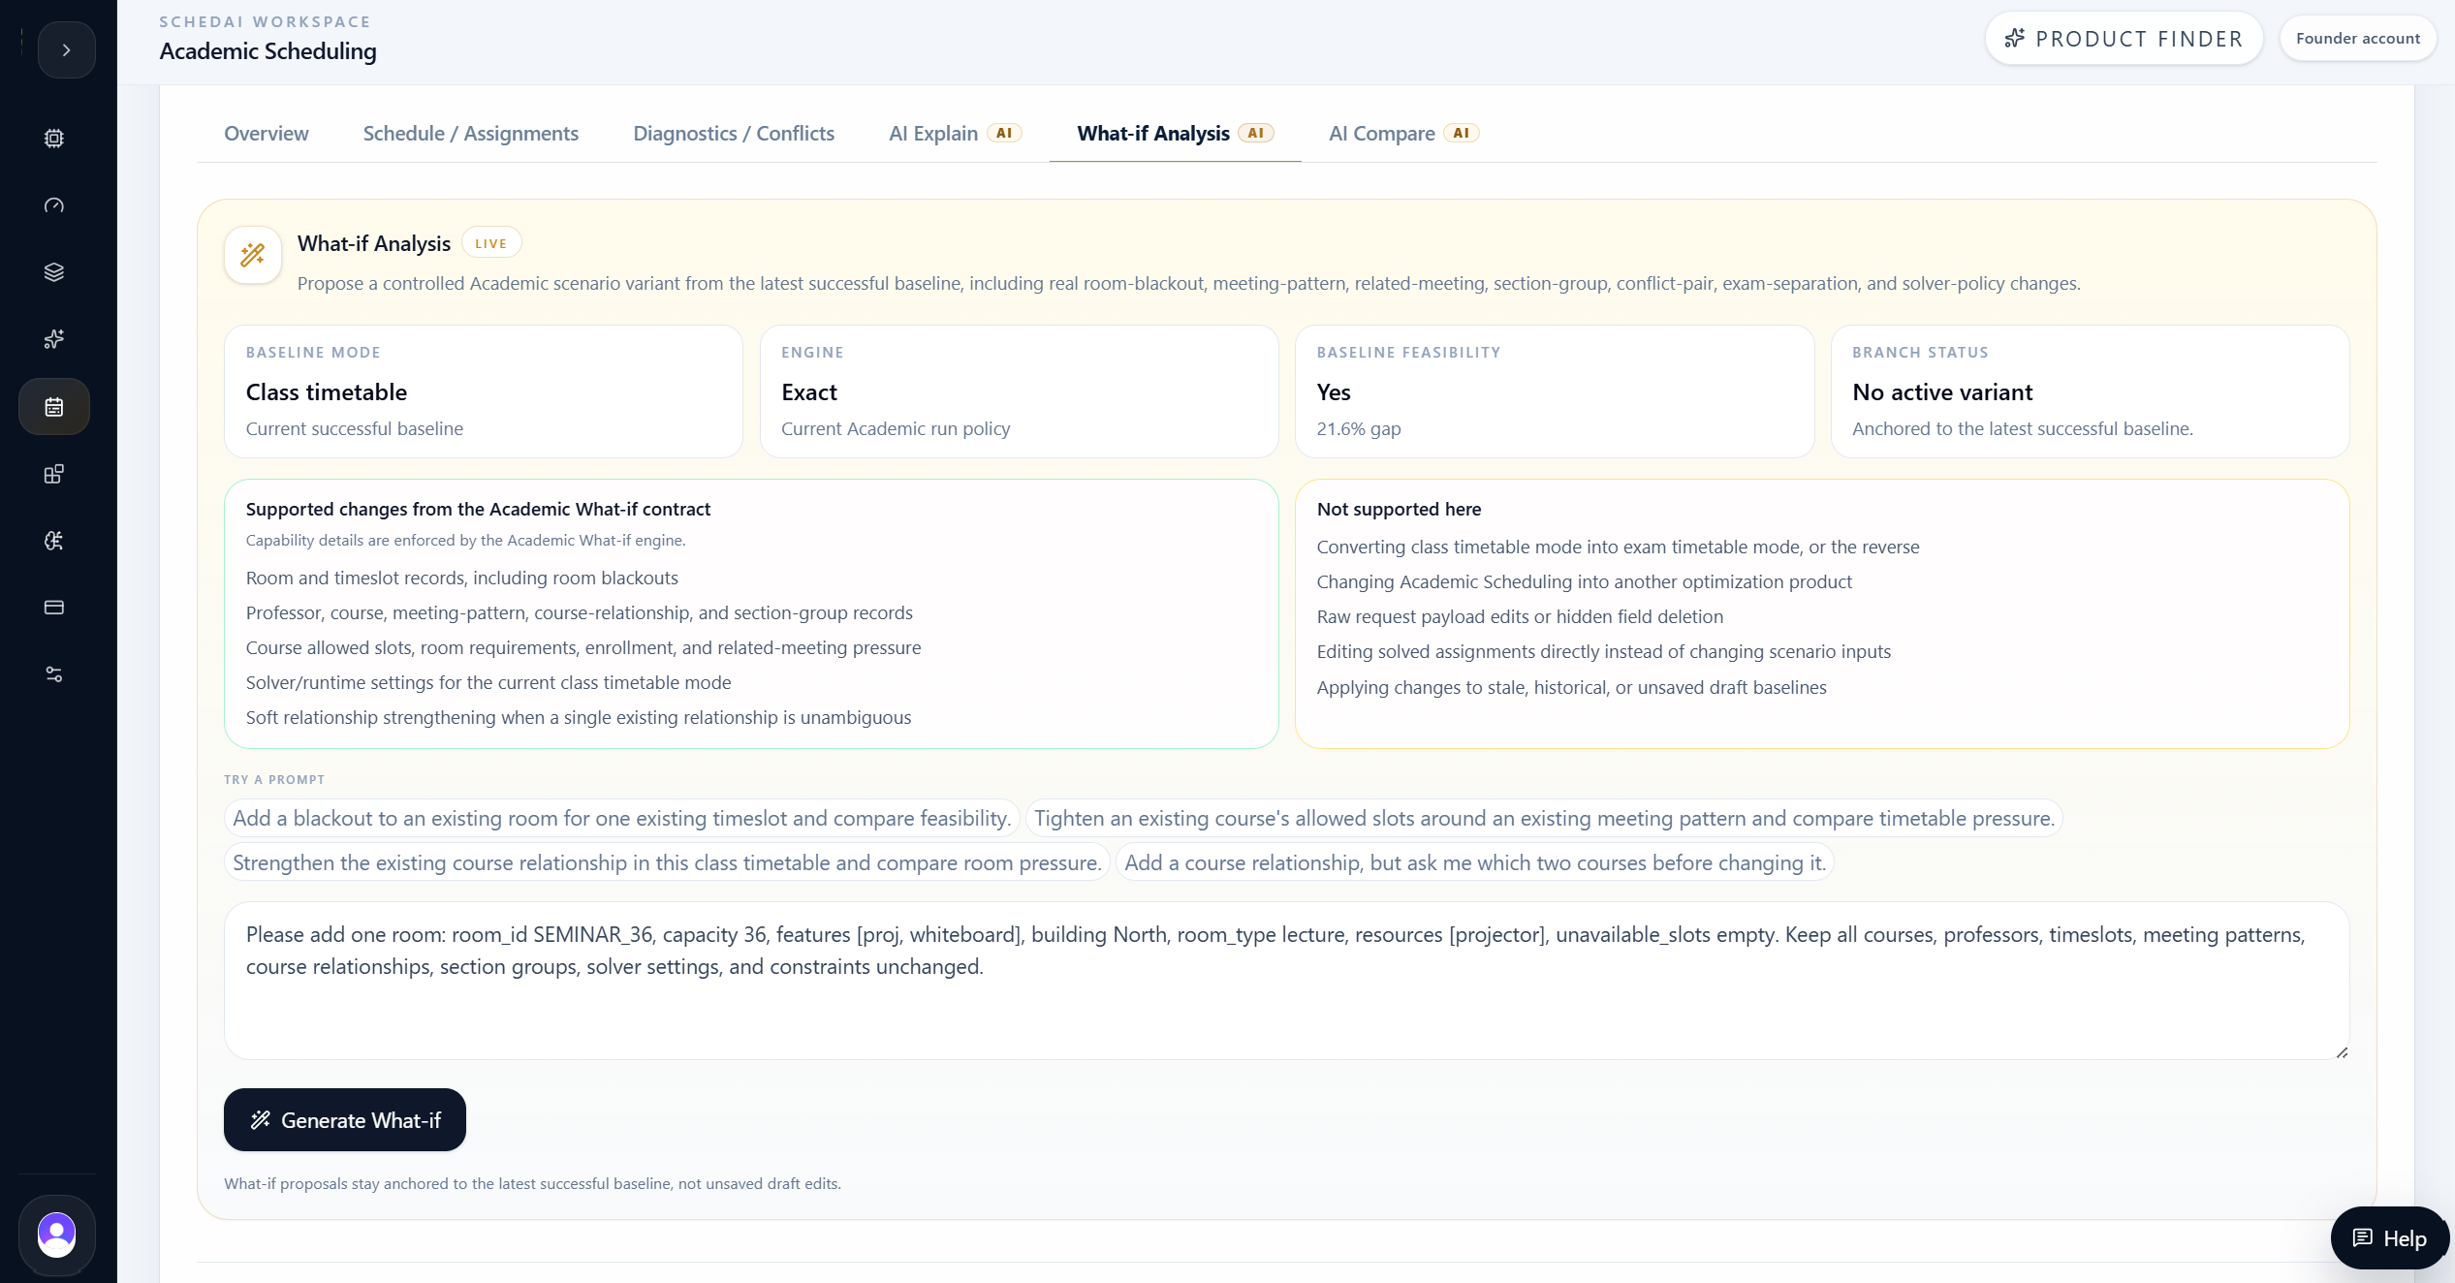Open the sparkles AI icon in sidebar
Image resolution: width=2455 pixels, height=1283 pixels.
[x=54, y=339]
